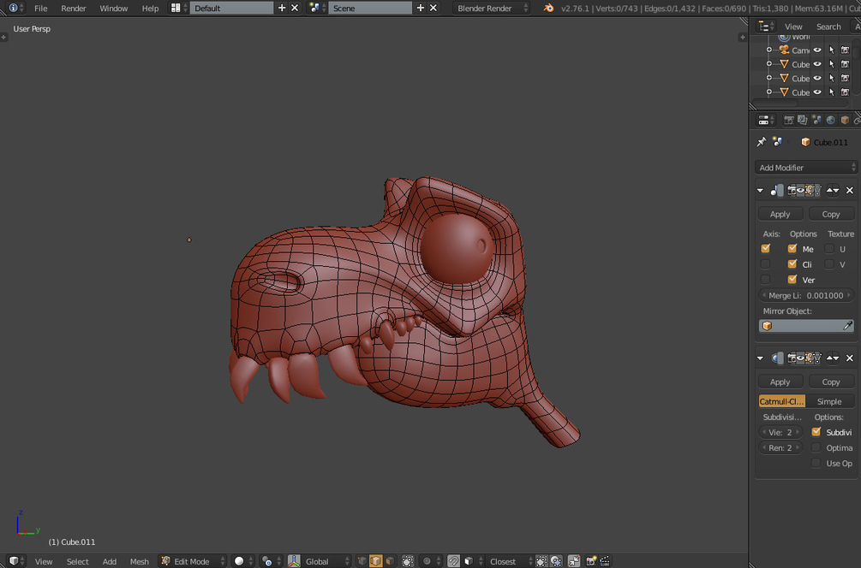Toggle first Cube visibility eye in Outliner
Image resolution: width=861 pixels, height=568 pixels.
817,64
